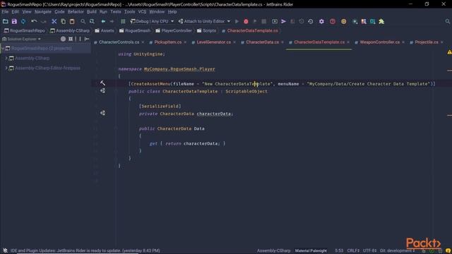Click ScriptableObject base class in code
Image resolution: width=452 pixels, height=254 pixels.
(x=246, y=91)
